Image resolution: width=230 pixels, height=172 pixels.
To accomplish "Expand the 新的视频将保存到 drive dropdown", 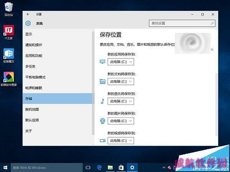I will pos(121,141).
